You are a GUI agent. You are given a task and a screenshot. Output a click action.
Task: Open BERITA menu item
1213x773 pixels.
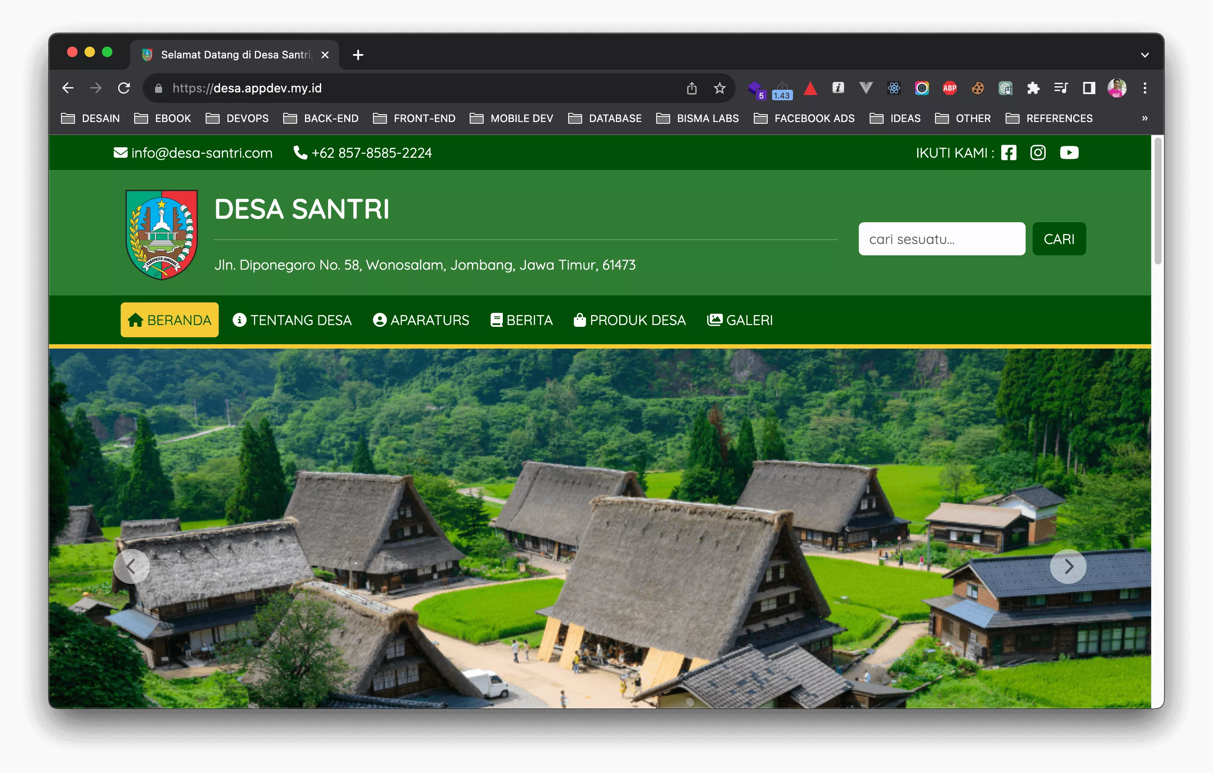(x=522, y=320)
